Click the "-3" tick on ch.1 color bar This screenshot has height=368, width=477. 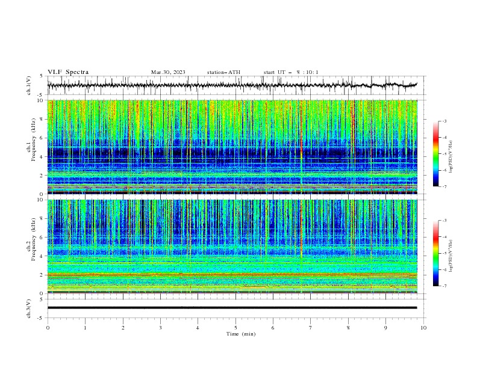click(x=444, y=121)
